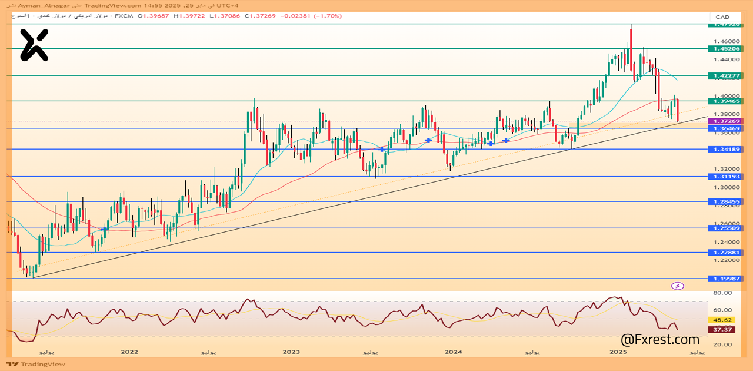Click the purple 1.37269 current price label
The image size is (753, 371).
[x=727, y=121]
